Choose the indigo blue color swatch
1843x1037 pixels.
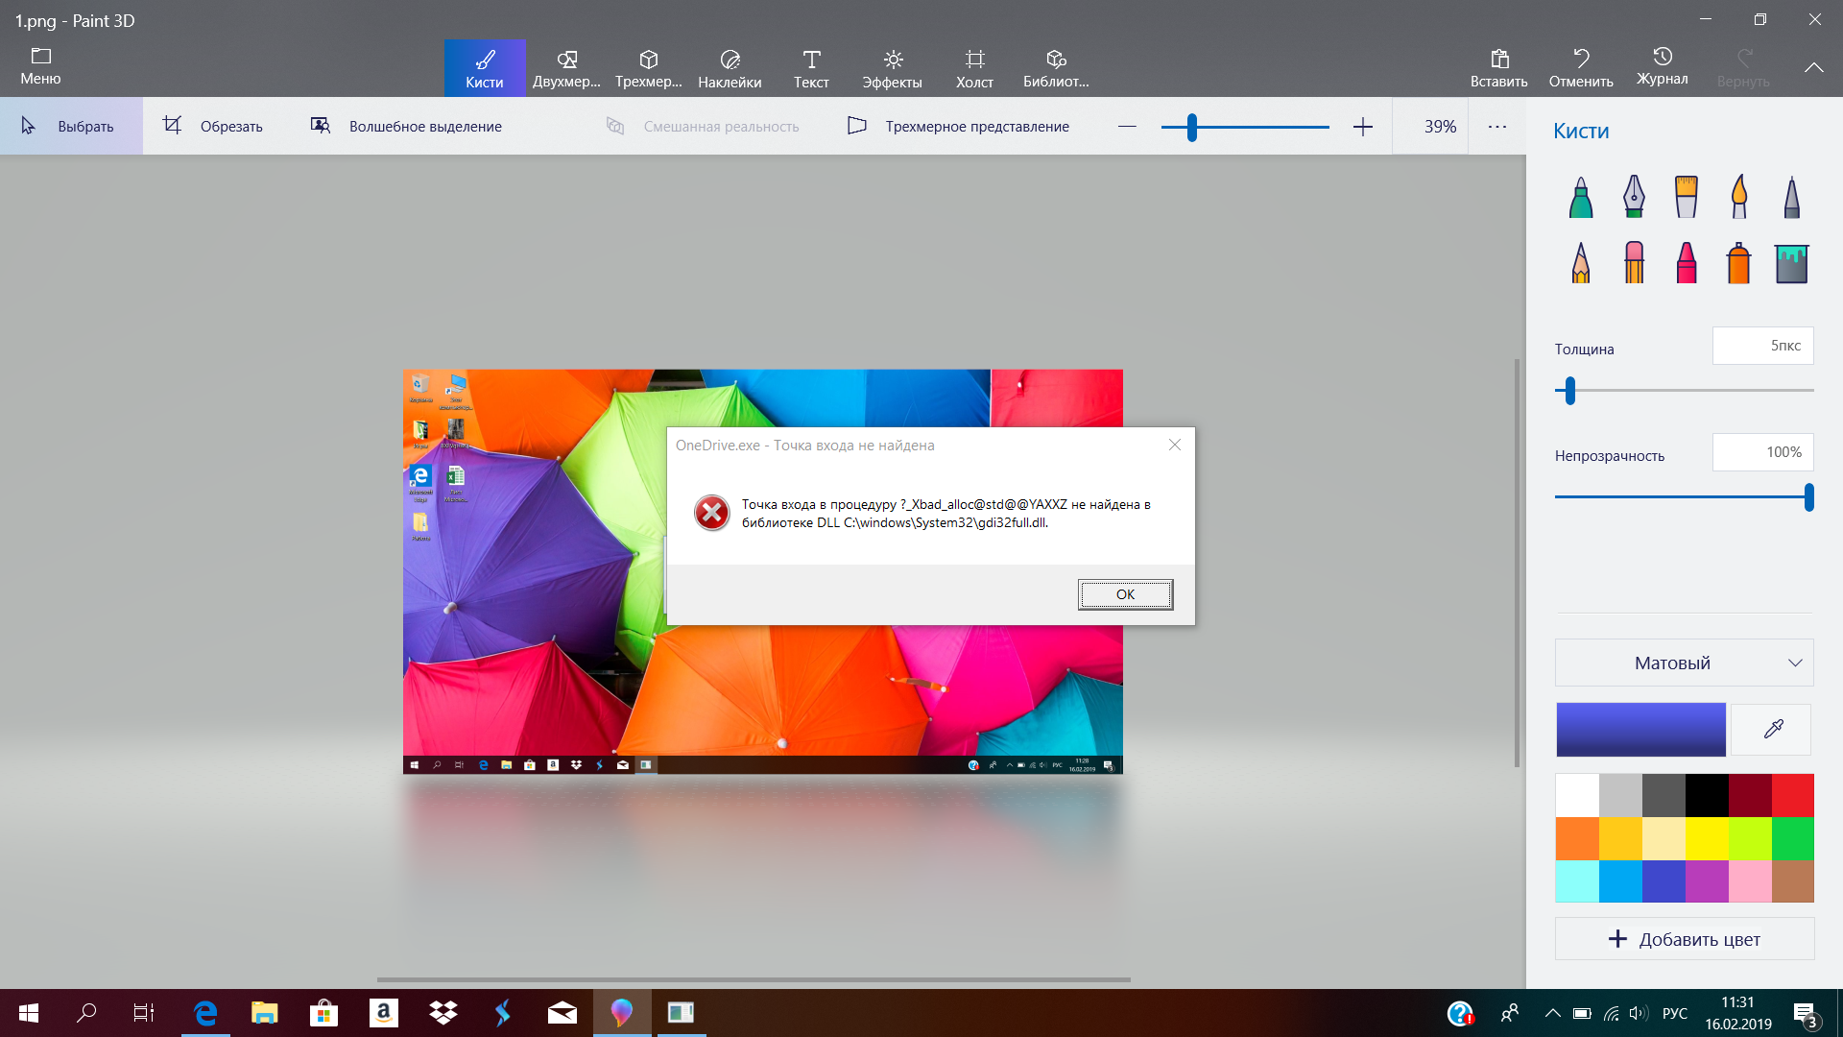[1663, 881]
